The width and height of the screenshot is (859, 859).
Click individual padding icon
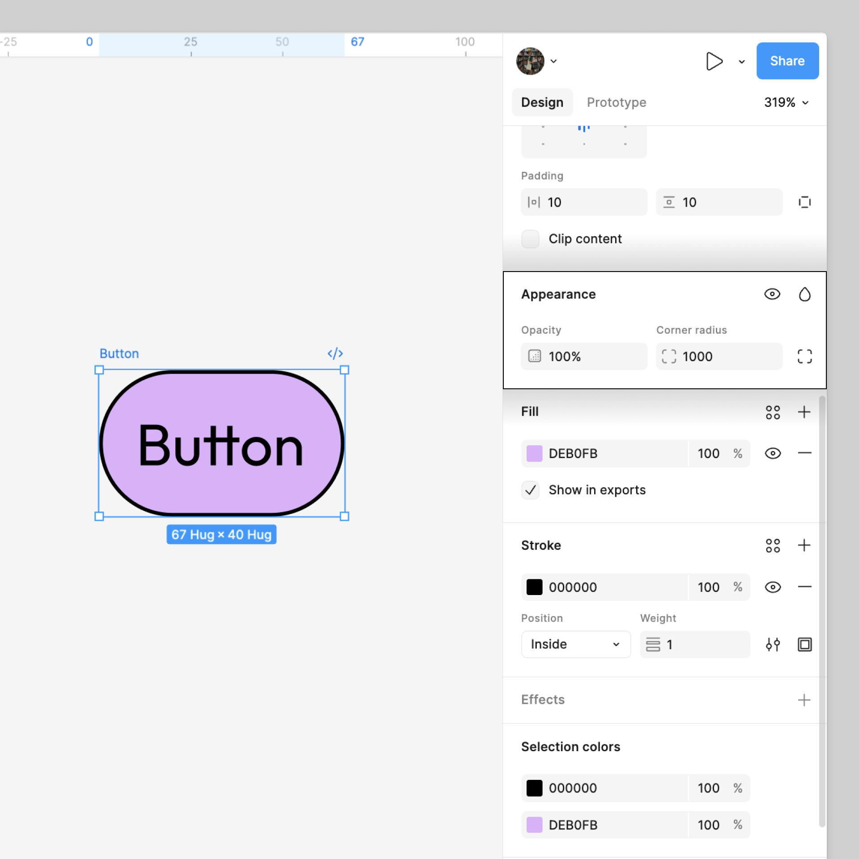click(x=804, y=202)
